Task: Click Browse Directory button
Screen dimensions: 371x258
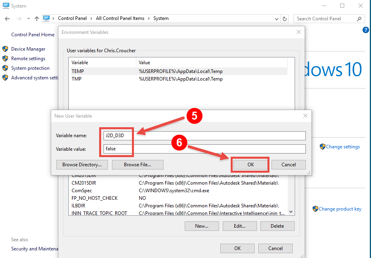Action: click(82, 165)
